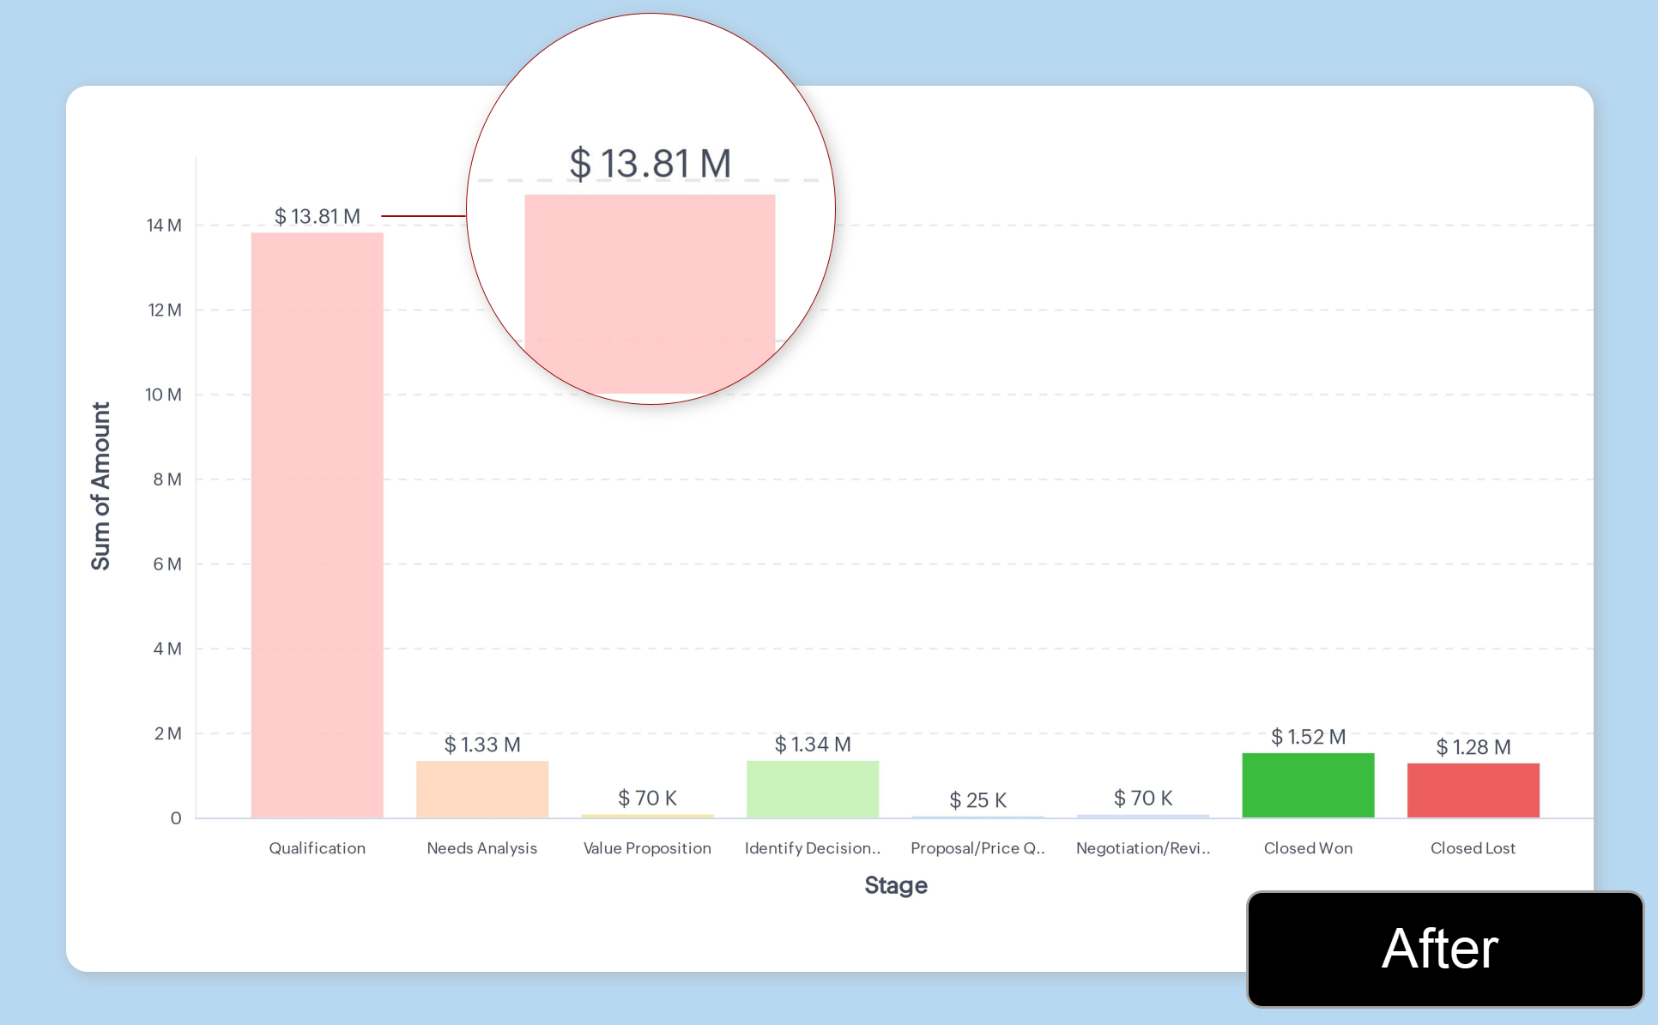Click the $ 1.28 M data label
This screenshot has height=1025, width=1658.
(x=1473, y=747)
